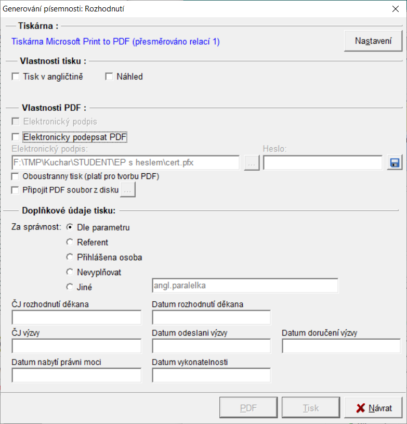Check Elektronicky podepsat PDF
The width and height of the screenshot is (407, 424).
pyautogui.click(x=16, y=137)
